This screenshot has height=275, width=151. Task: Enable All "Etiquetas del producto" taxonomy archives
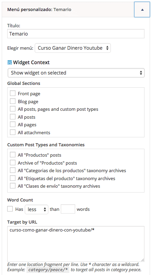pyautogui.click(x=13, y=178)
